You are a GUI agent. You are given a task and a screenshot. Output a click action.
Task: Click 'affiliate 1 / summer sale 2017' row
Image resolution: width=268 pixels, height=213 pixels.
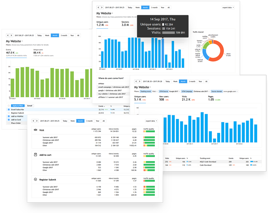(x=114, y=97)
